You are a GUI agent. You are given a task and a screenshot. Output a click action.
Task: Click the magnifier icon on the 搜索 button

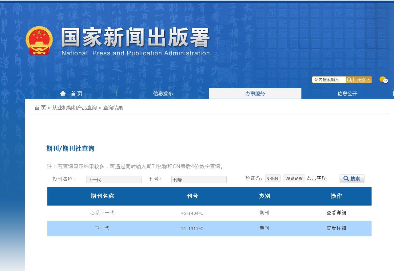[x=346, y=178]
